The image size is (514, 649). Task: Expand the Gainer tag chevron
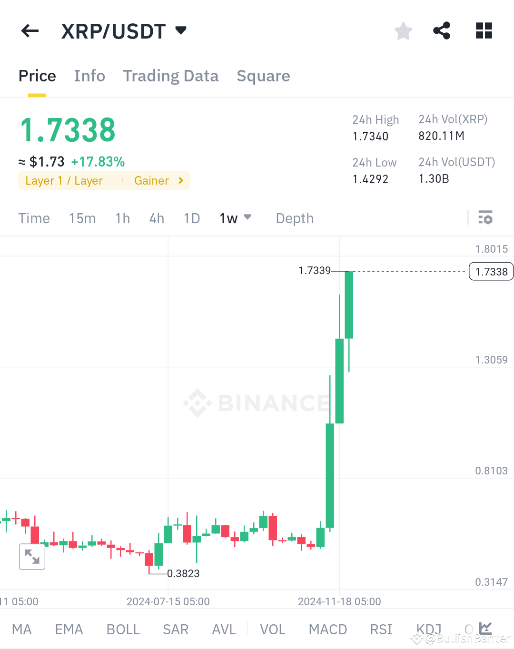[x=180, y=180]
